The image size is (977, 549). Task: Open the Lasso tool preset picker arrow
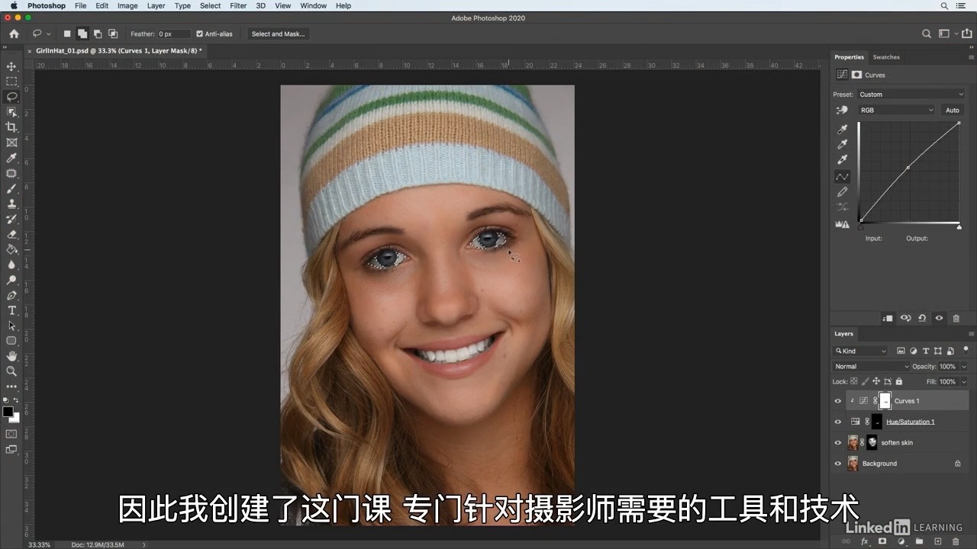click(x=49, y=34)
